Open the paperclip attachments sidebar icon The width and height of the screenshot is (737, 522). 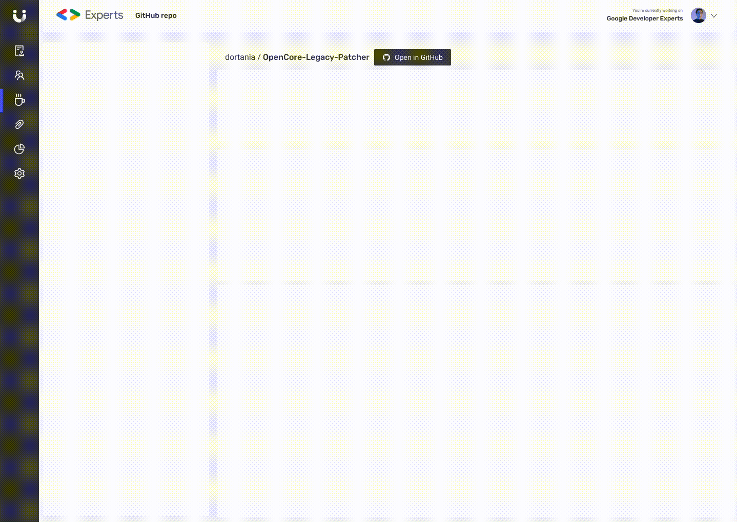19,124
